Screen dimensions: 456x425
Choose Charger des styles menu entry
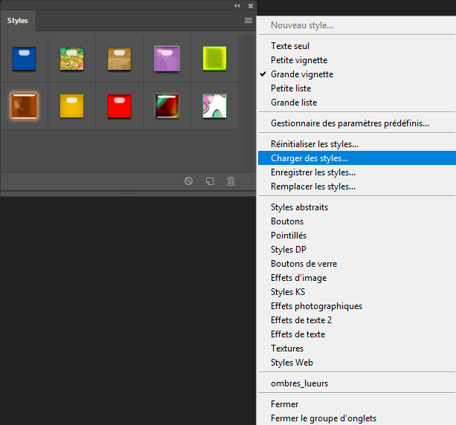pyautogui.click(x=309, y=158)
